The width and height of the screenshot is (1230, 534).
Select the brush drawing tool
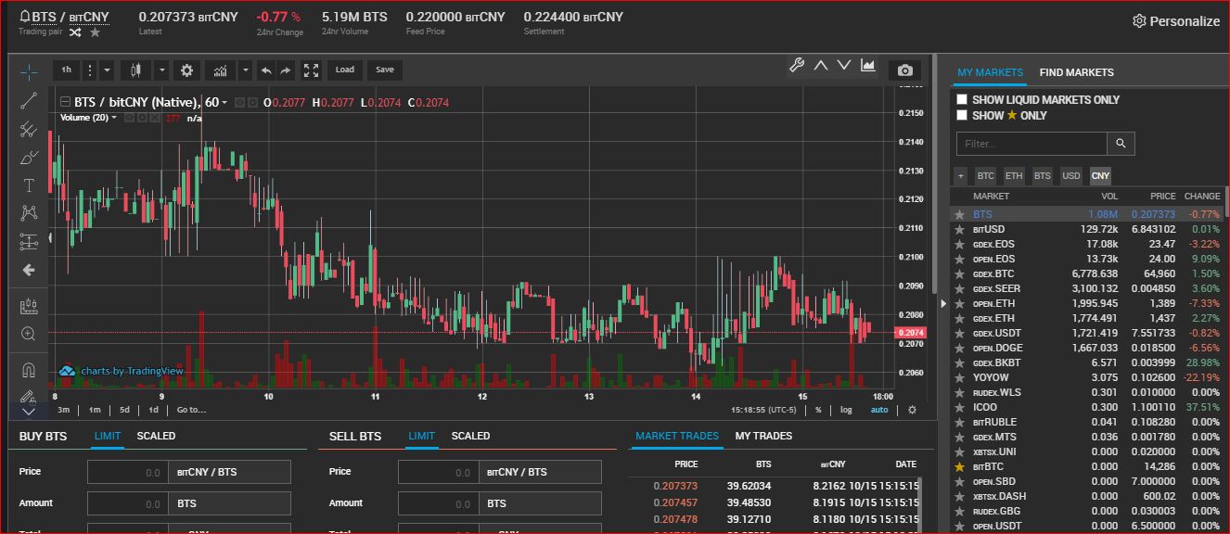pyautogui.click(x=29, y=158)
